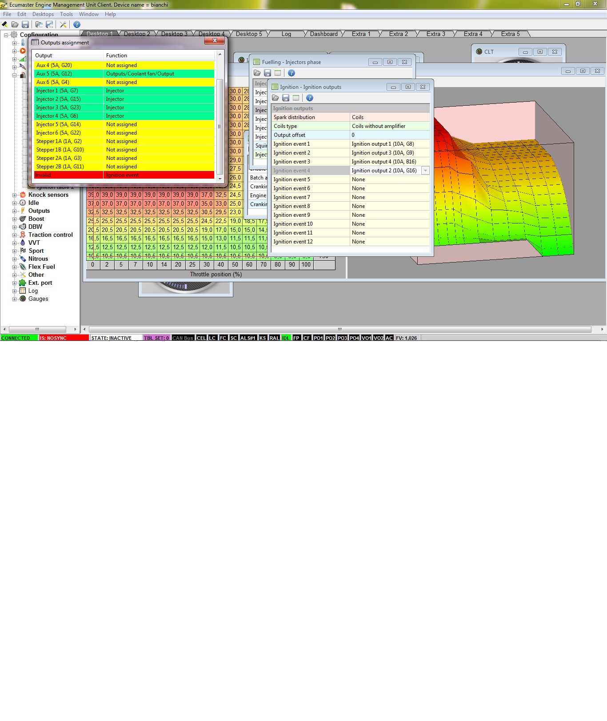Screen dimensions: 607x721
Task: Expand the Boost tree node
Action: (x=15, y=219)
